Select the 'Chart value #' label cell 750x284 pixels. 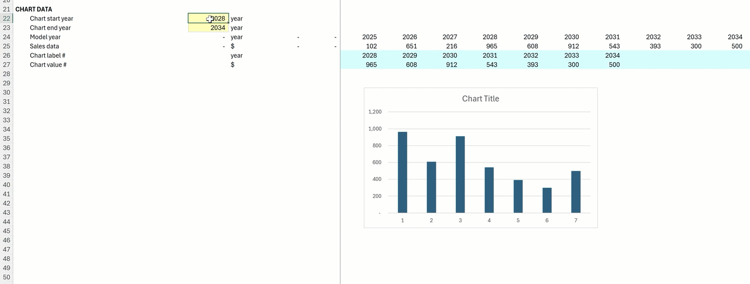click(48, 65)
